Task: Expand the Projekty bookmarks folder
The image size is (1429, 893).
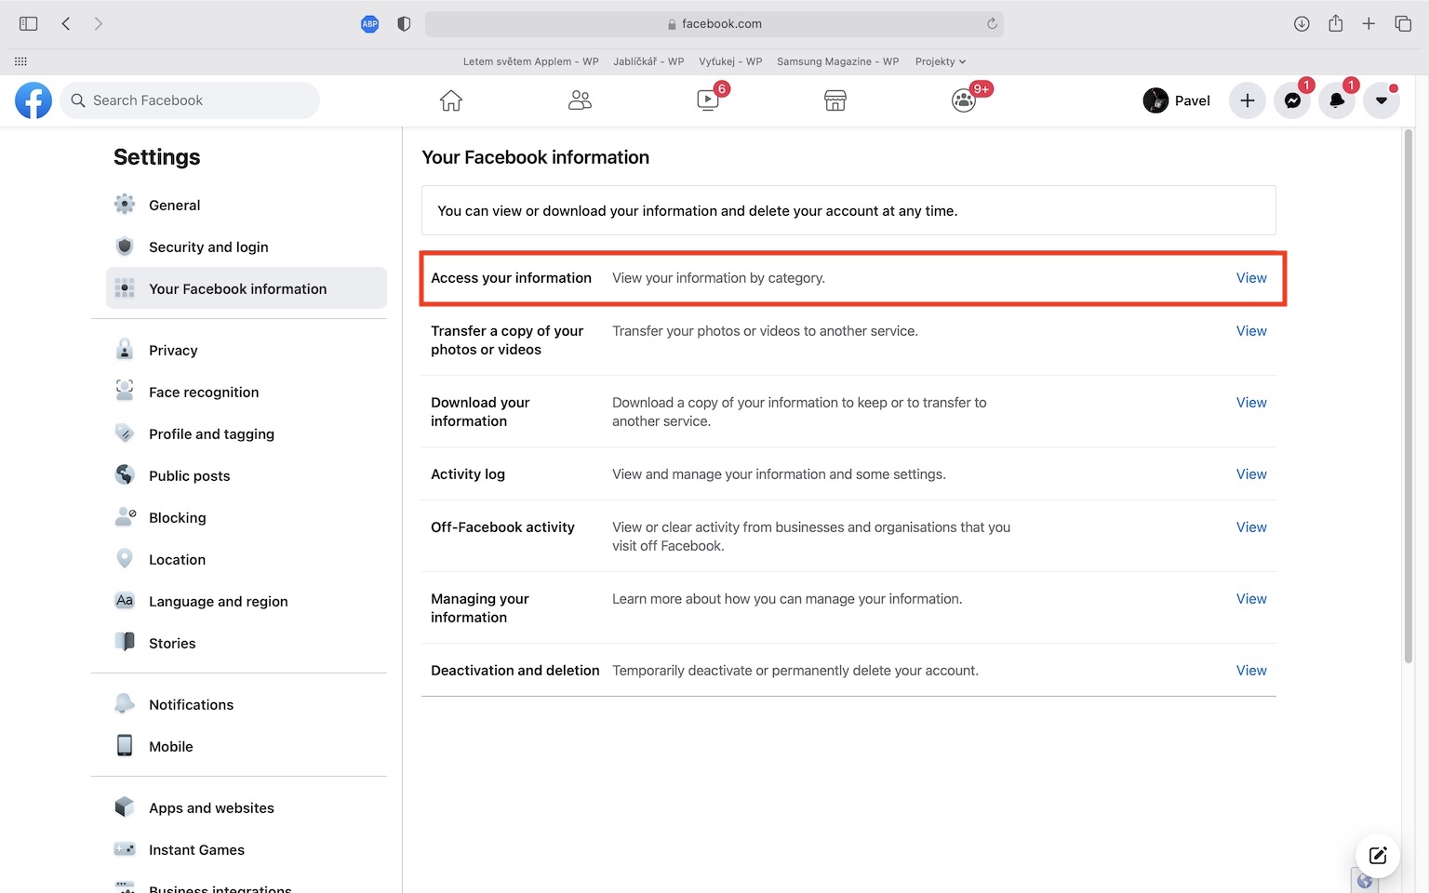Action: 940,61
